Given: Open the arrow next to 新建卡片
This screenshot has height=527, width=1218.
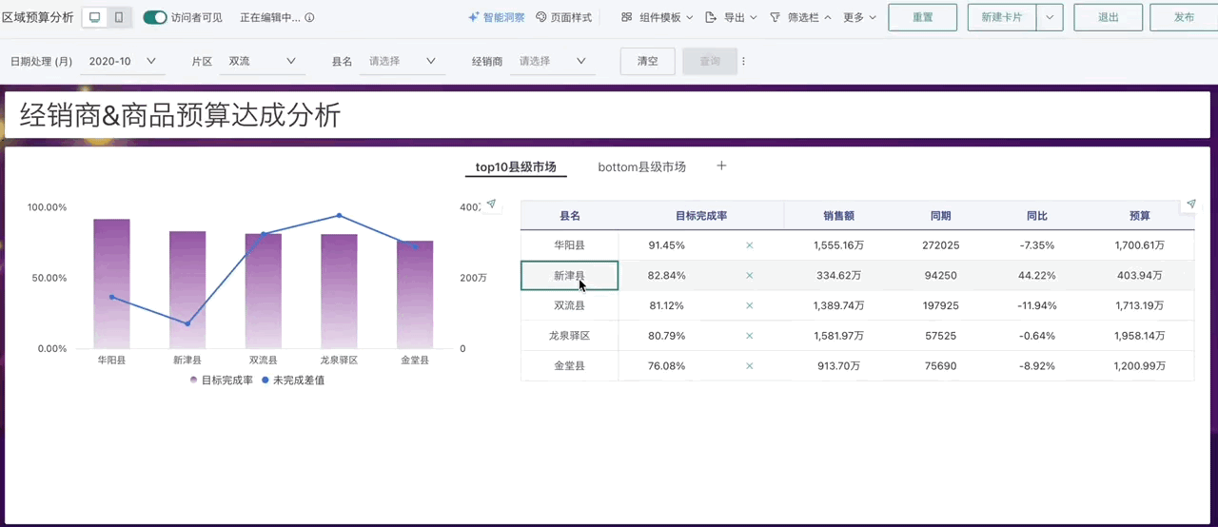Looking at the screenshot, I should [1050, 17].
